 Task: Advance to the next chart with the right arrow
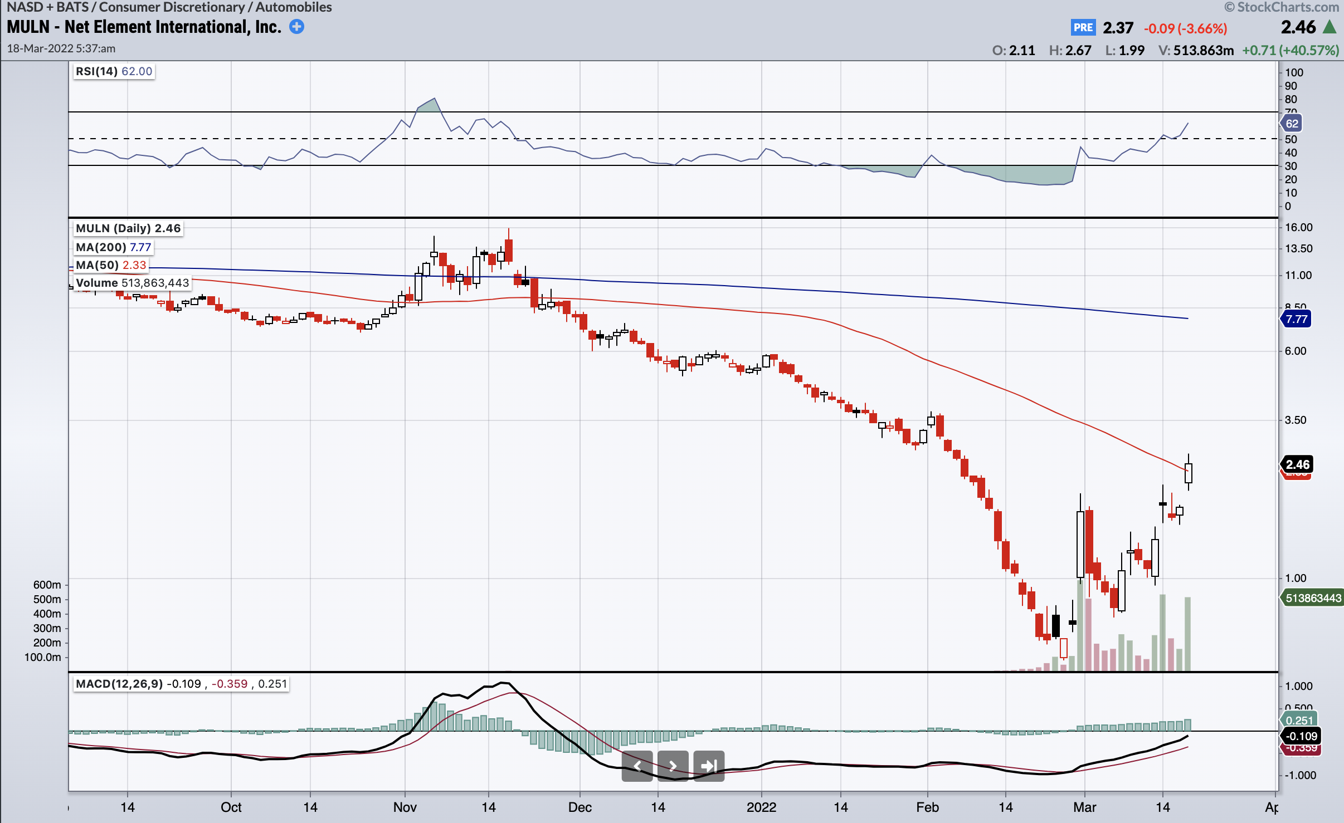pyautogui.click(x=673, y=766)
